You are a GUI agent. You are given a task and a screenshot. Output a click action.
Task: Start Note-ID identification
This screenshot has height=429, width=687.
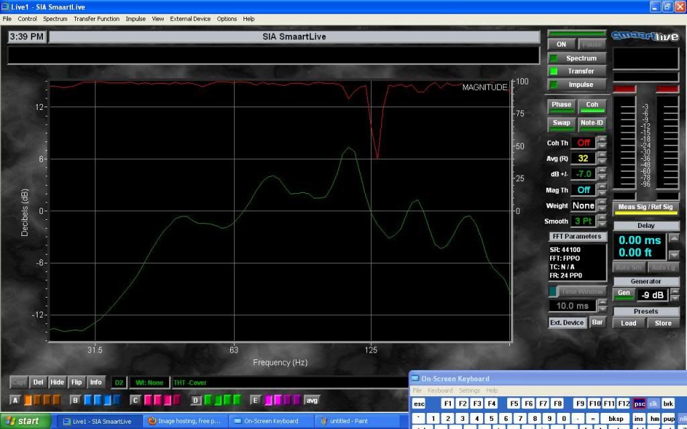[592, 123]
